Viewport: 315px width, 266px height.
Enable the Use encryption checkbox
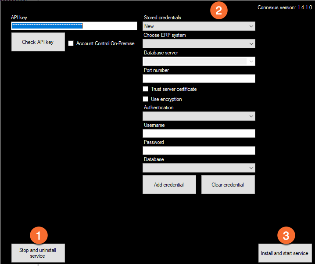(146, 99)
